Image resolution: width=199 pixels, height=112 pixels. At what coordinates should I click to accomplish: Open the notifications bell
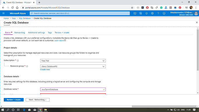point(147,13)
